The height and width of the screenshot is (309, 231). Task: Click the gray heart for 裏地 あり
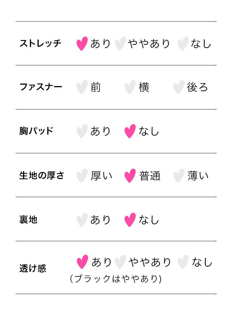click(x=82, y=220)
